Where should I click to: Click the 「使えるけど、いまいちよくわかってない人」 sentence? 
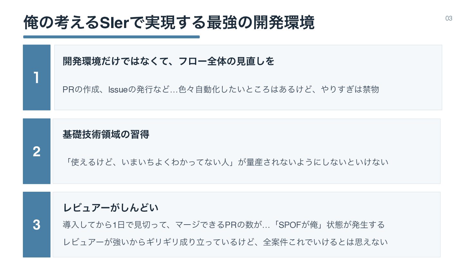tap(150, 162)
